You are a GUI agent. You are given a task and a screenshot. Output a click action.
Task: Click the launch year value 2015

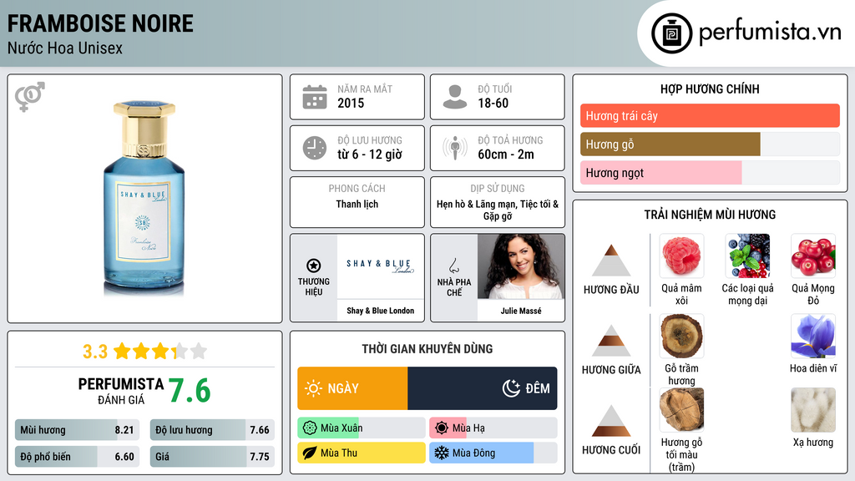point(351,103)
